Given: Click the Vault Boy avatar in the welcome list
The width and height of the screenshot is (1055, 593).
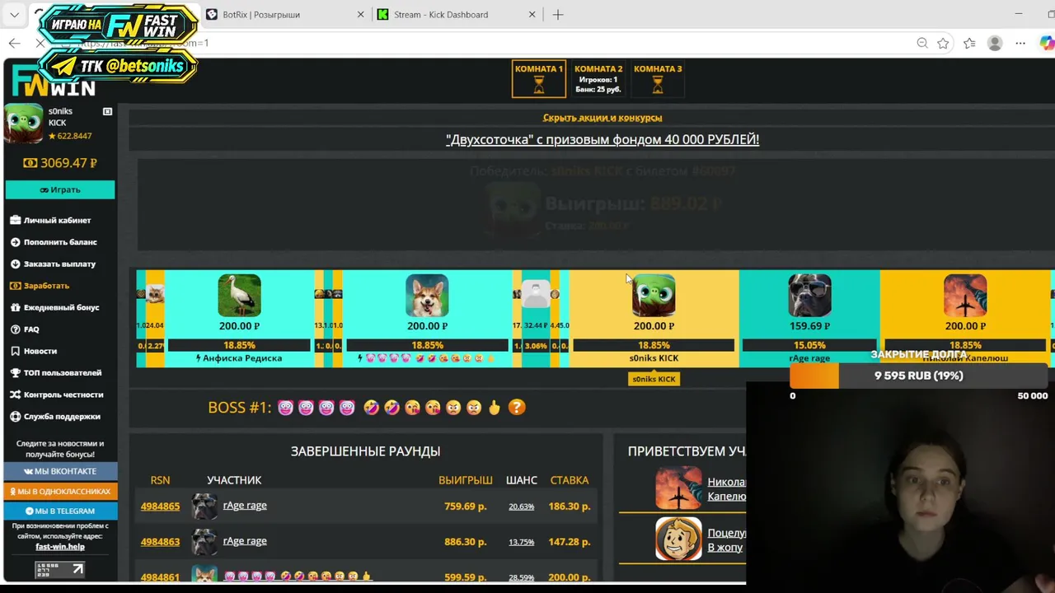Looking at the screenshot, I should pyautogui.click(x=678, y=539).
